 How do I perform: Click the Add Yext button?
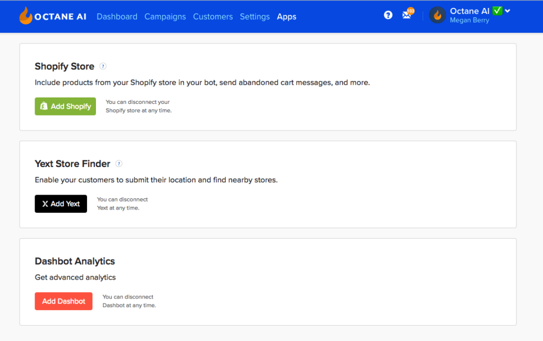(x=61, y=204)
